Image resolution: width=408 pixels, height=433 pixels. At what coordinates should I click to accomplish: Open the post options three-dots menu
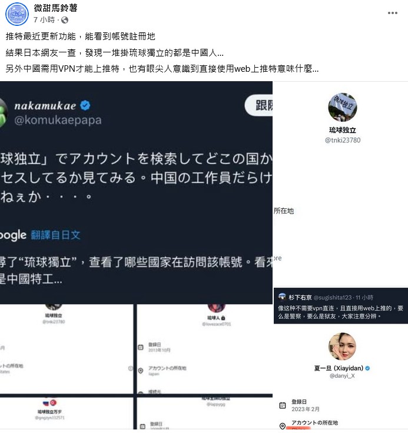[x=392, y=13]
